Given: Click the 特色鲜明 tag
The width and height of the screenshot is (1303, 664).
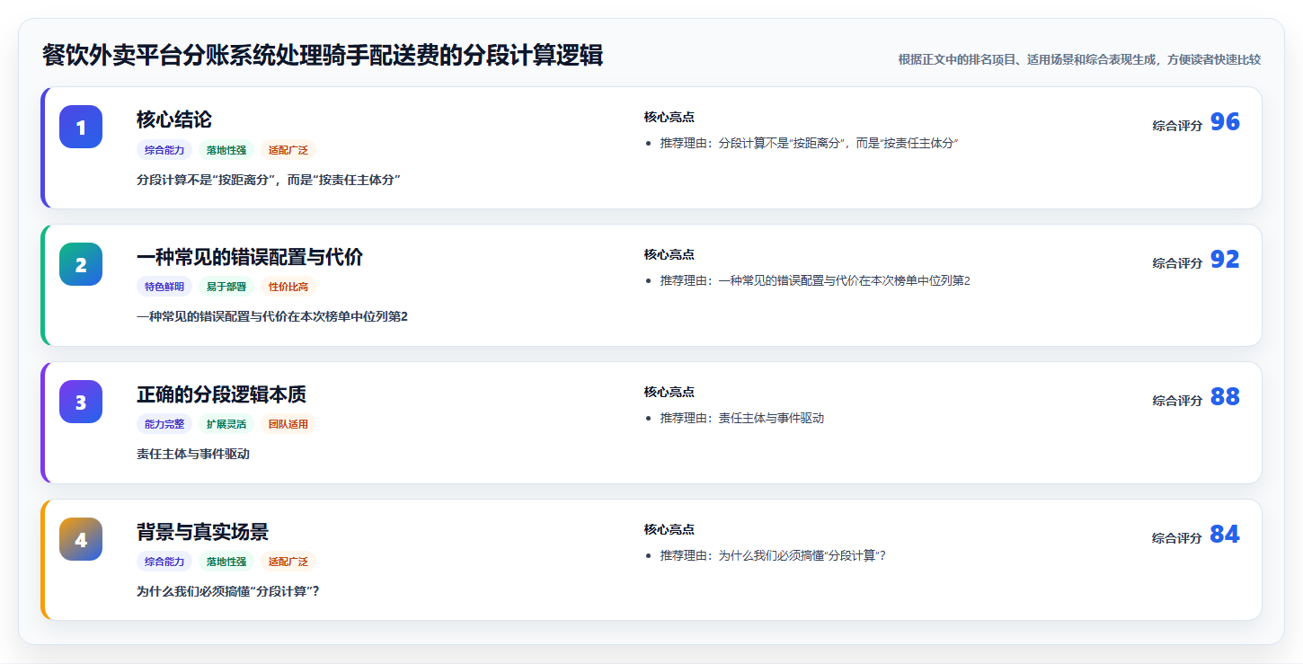Looking at the screenshot, I should point(164,288).
